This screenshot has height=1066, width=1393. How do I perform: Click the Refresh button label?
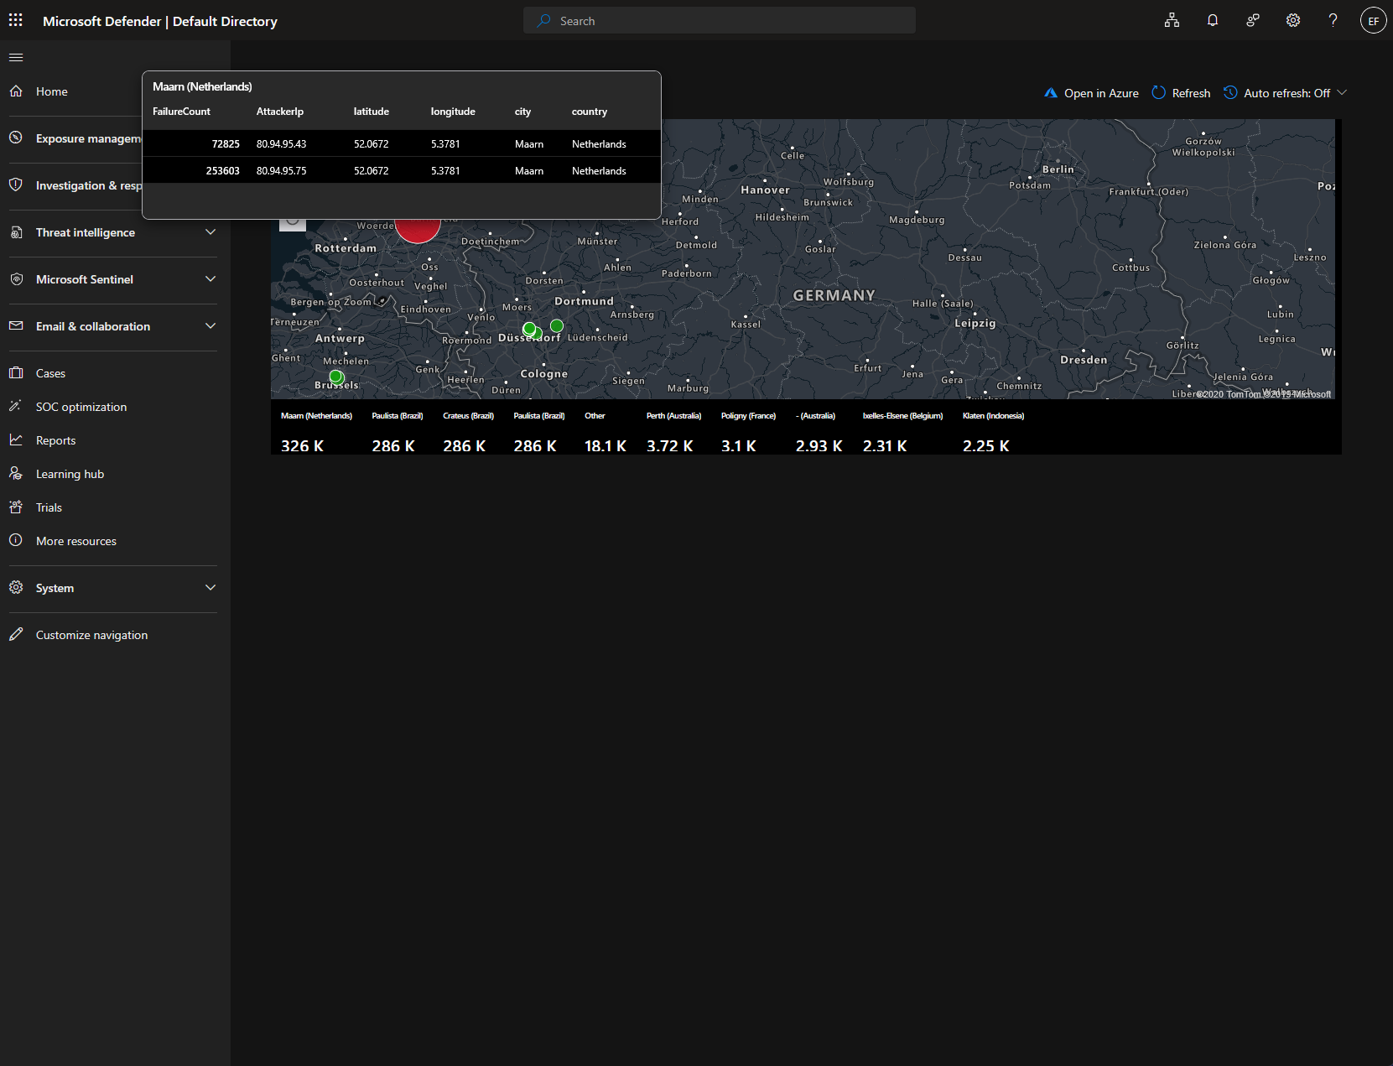(x=1191, y=93)
